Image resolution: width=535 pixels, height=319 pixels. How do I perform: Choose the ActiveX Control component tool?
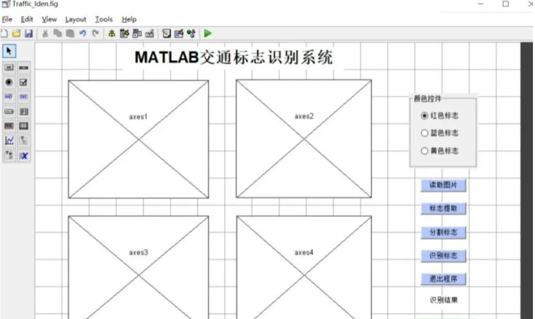(24, 156)
